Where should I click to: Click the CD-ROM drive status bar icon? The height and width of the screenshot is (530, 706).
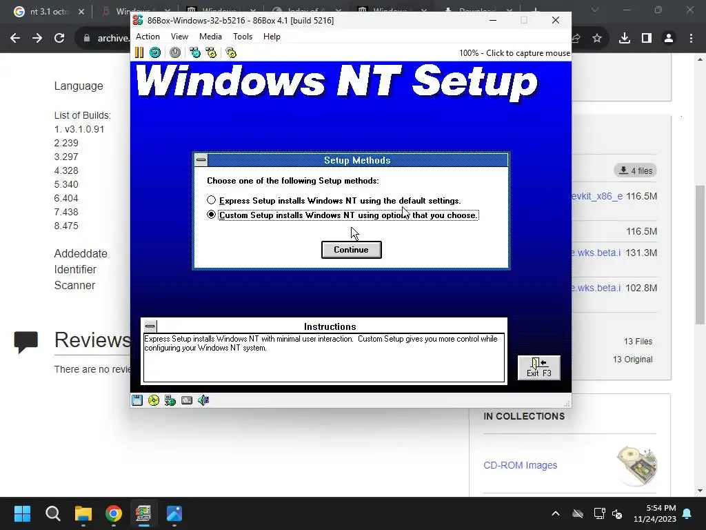tap(154, 400)
